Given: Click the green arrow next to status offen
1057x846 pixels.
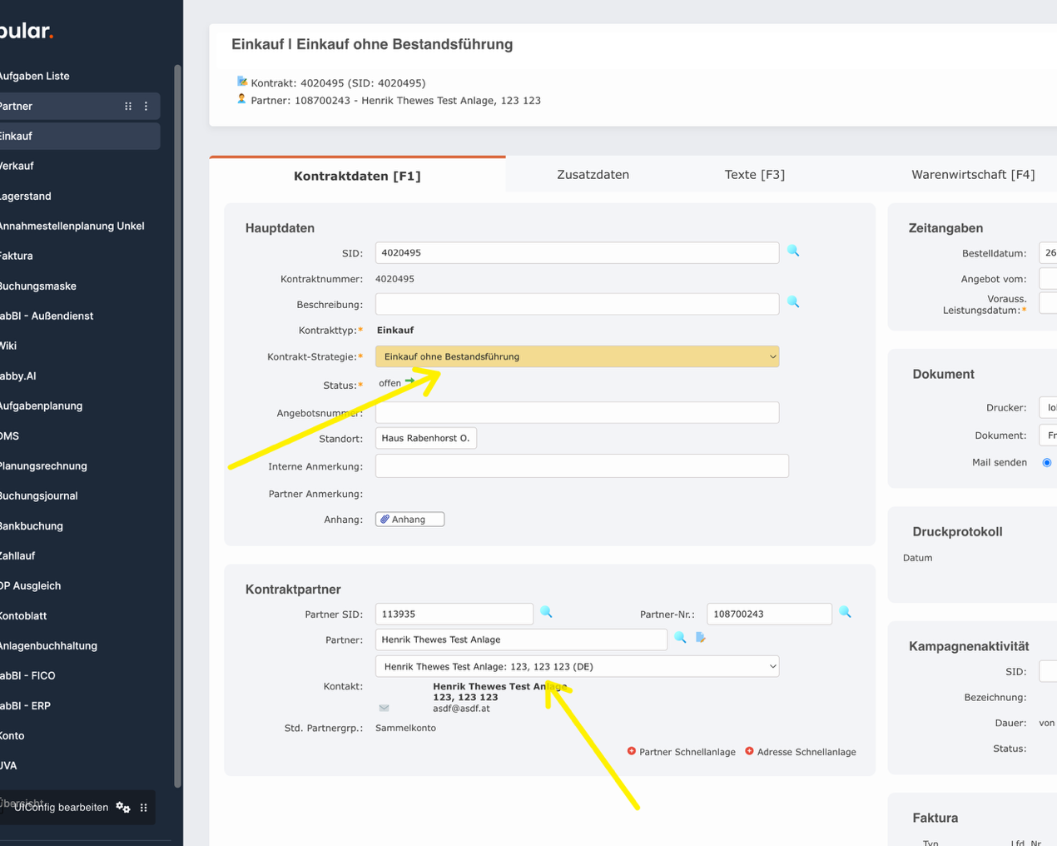Looking at the screenshot, I should coord(409,381).
